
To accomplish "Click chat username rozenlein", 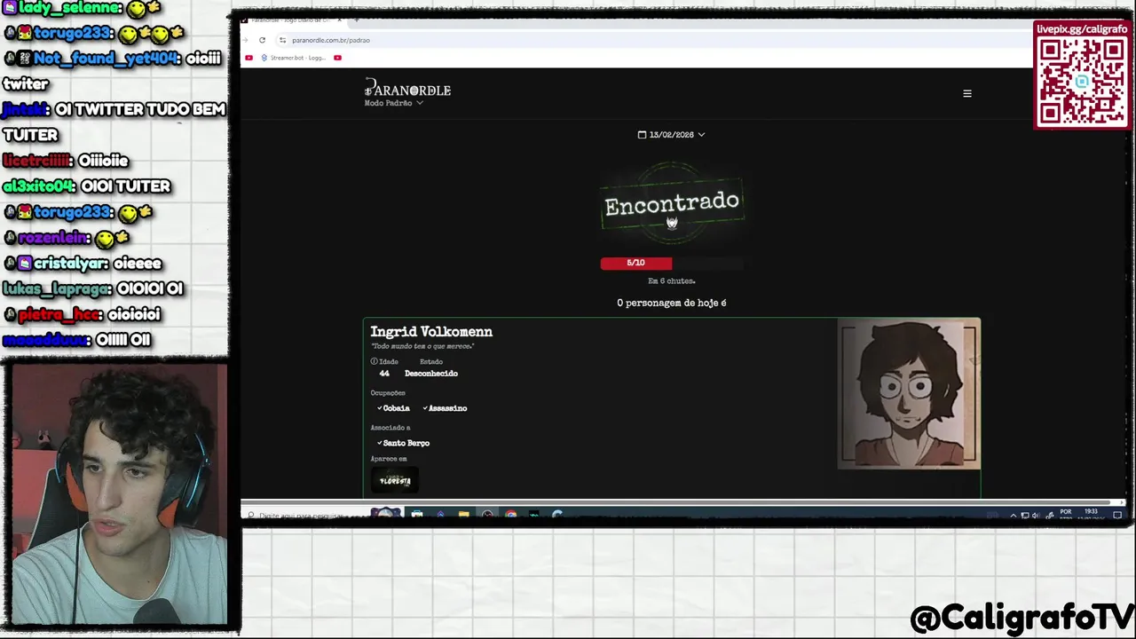I will [54, 238].
